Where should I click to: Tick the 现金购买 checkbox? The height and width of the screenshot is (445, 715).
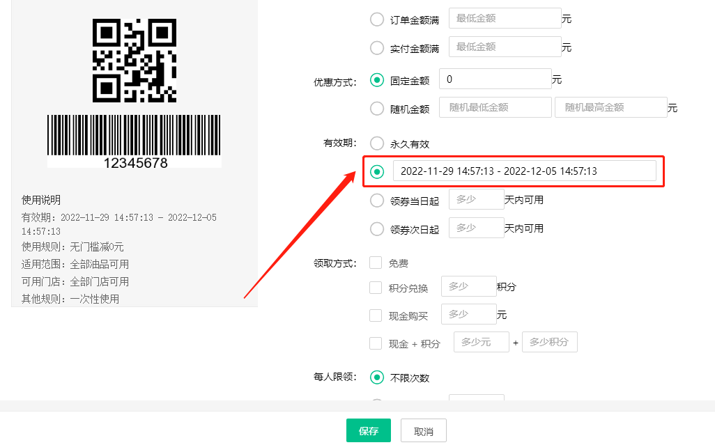pos(376,315)
